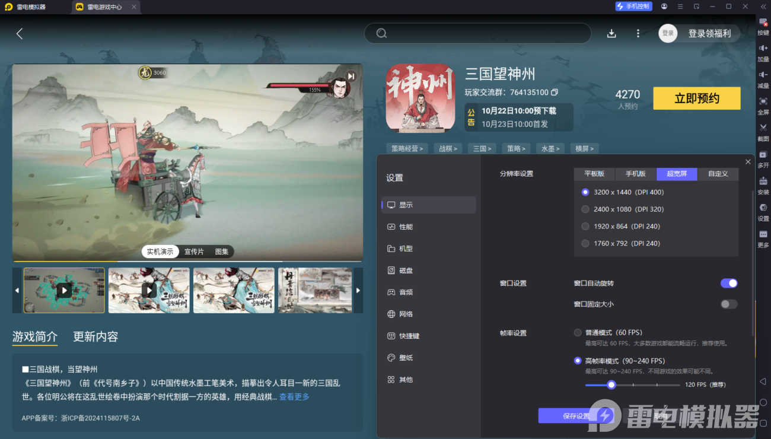Toggle fixed window size (窗口固定大小)
Screen dimensions: 771x439
[729, 304]
